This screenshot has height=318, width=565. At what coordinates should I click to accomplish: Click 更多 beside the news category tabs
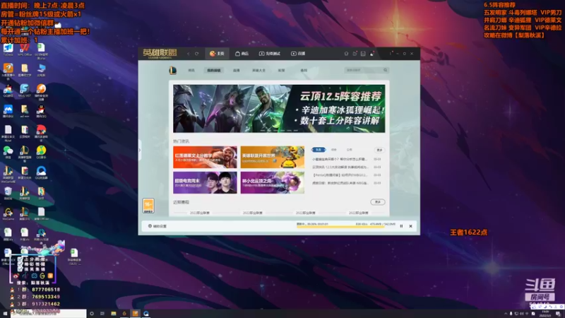379,150
